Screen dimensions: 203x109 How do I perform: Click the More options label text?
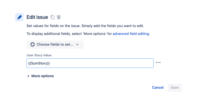[x=43, y=76]
